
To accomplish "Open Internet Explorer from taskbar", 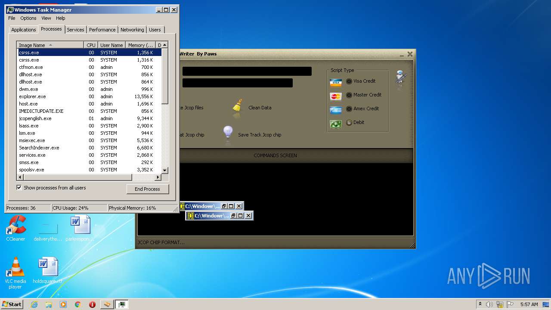I will tap(34, 304).
